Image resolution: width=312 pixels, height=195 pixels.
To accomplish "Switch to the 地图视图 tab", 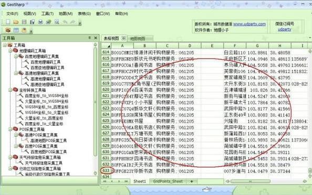I will [138, 38].
